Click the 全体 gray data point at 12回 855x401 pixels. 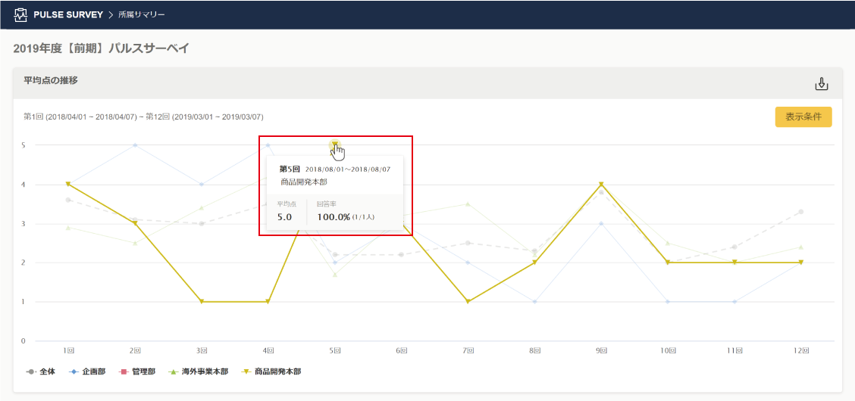(800, 211)
